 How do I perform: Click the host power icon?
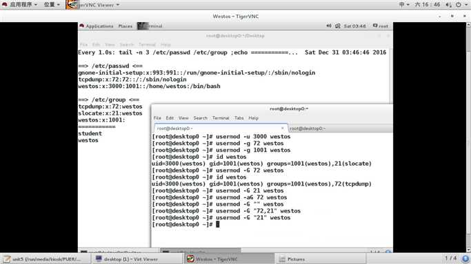(x=459, y=5)
